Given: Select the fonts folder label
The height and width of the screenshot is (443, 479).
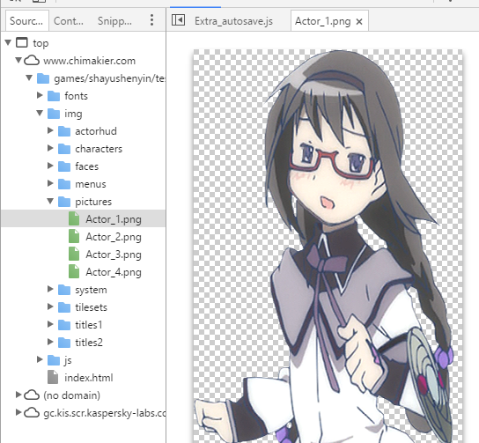Looking at the screenshot, I should (76, 96).
